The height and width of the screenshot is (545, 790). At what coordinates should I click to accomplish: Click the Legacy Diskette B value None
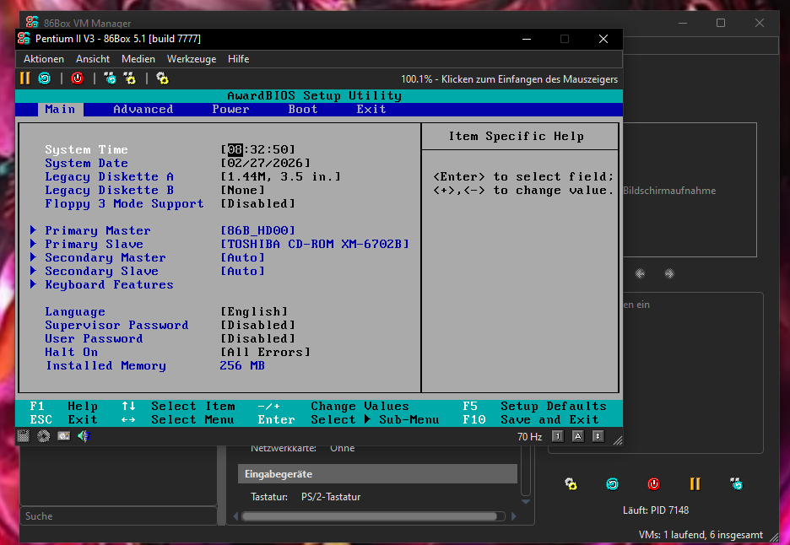(242, 191)
